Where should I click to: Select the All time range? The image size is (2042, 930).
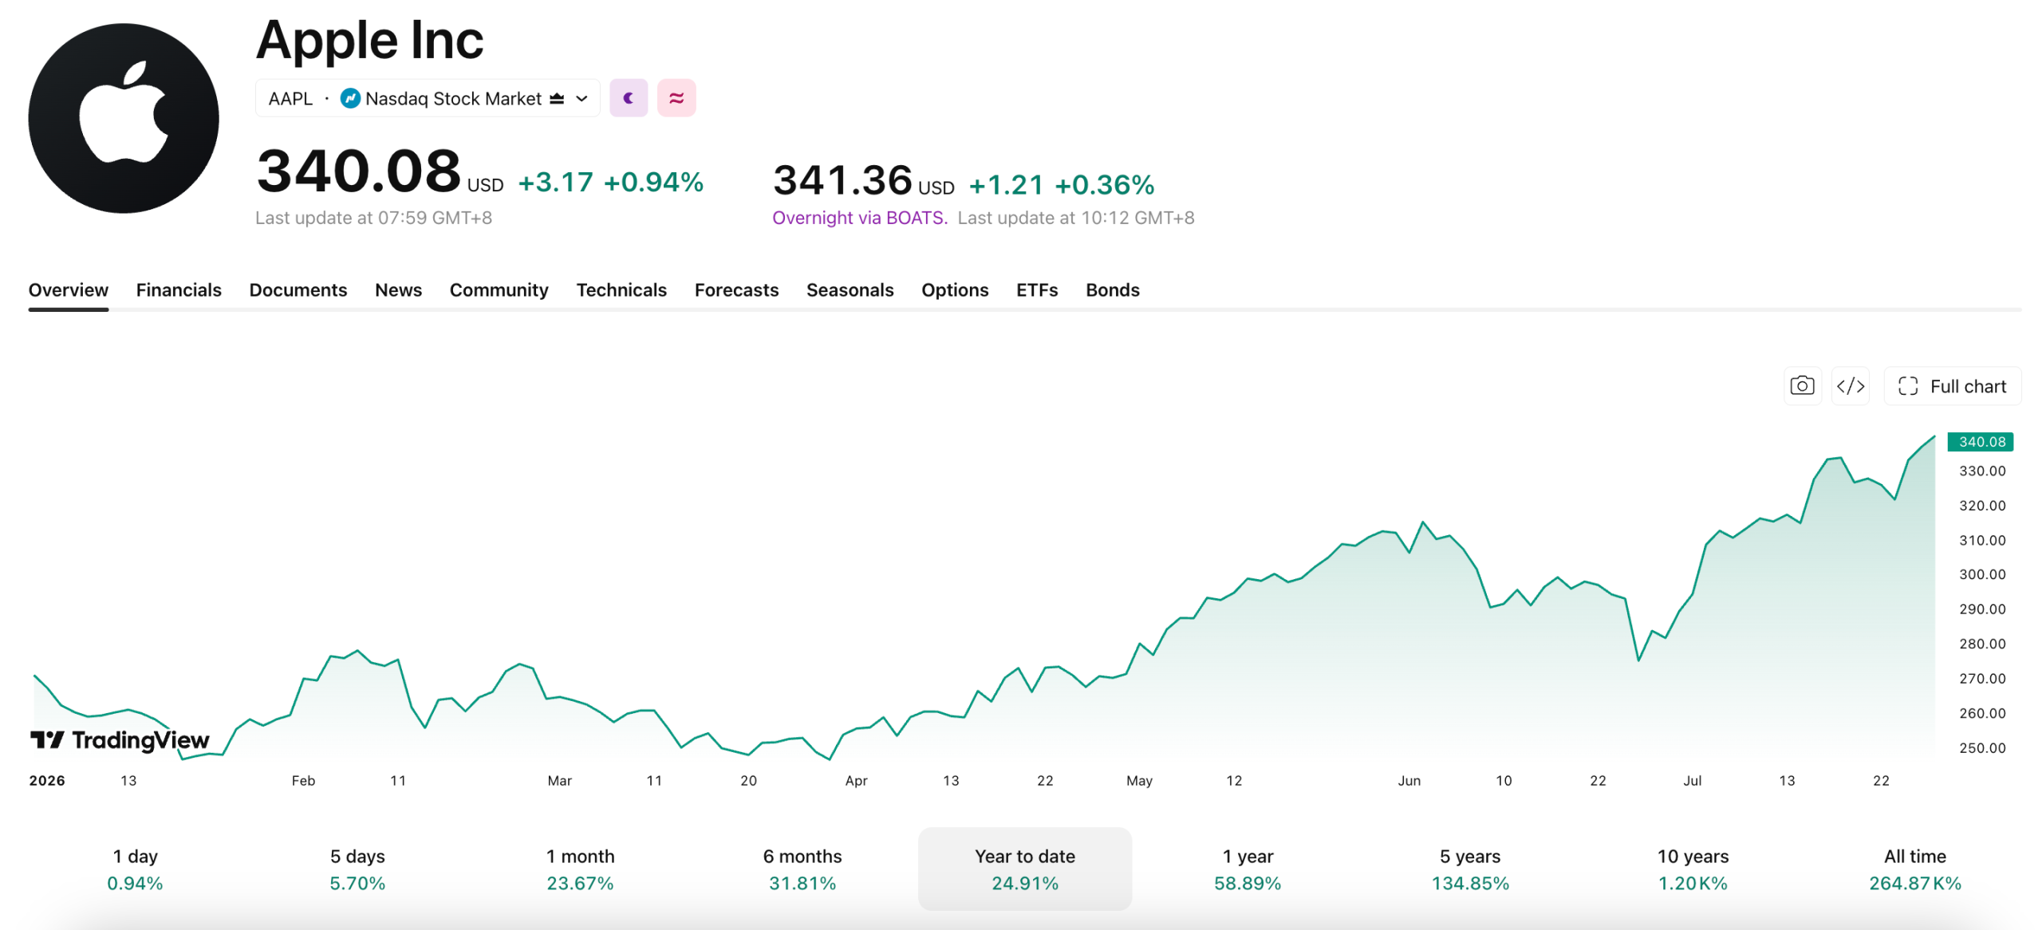click(x=1915, y=869)
